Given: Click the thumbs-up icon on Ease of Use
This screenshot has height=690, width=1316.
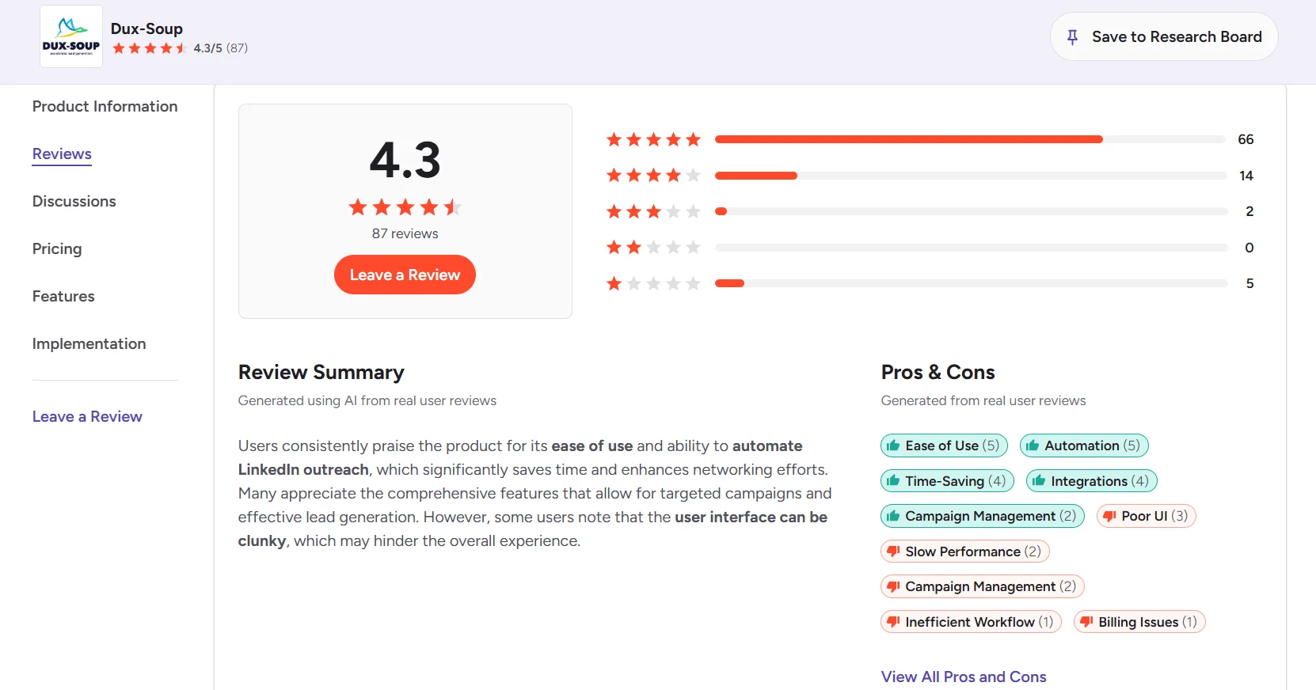Looking at the screenshot, I should (x=893, y=445).
